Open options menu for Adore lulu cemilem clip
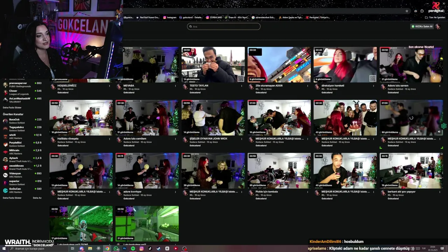448x252 pixels. (175, 139)
